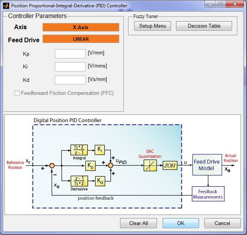Image resolution: width=247 pixels, height=235 pixels.
Task: Click the Fuzzy Tuner panel title
Action: (146, 17)
